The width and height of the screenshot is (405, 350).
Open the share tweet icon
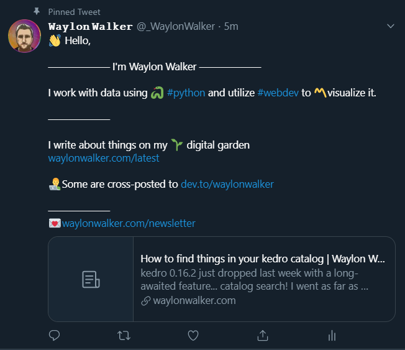pos(262,336)
